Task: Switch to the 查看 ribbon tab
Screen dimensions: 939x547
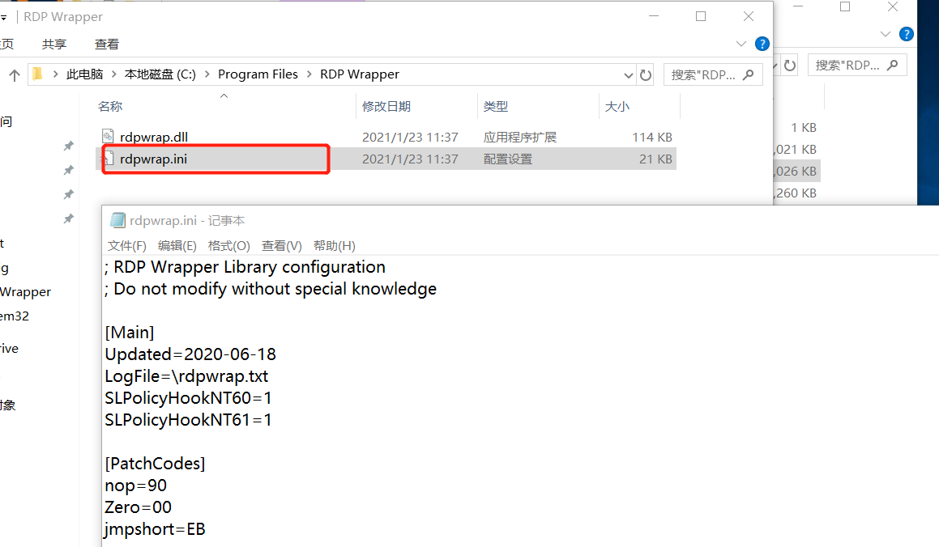Action: pyautogui.click(x=105, y=44)
